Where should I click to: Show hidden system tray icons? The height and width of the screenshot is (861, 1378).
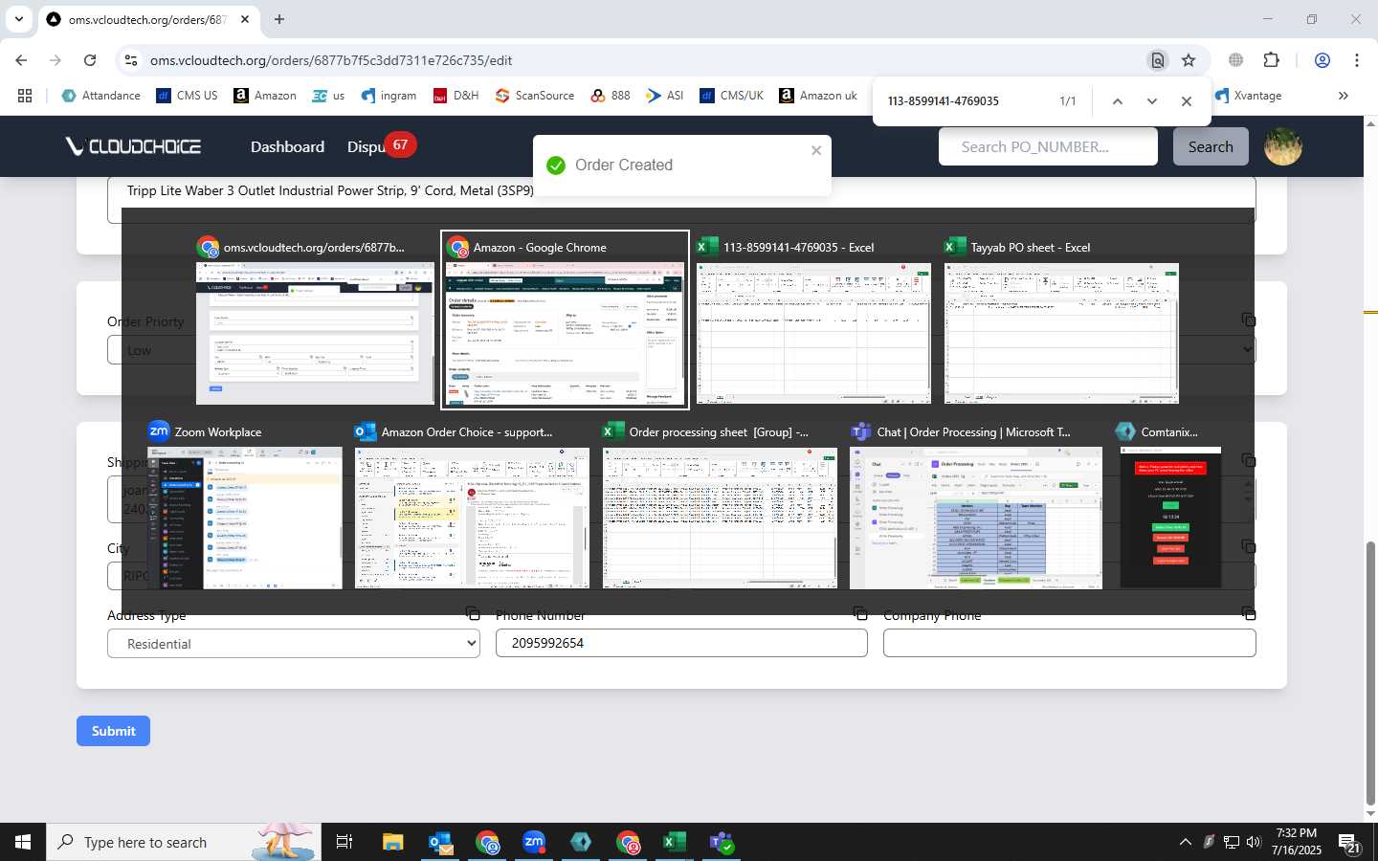click(x=1185, y=842)
